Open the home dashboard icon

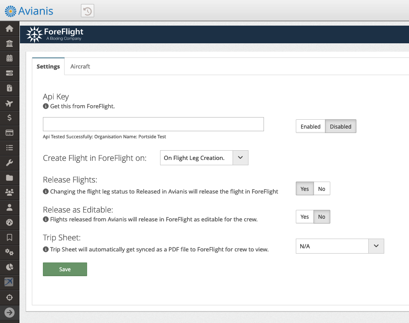pyautogui.click(x=9, y=28)
